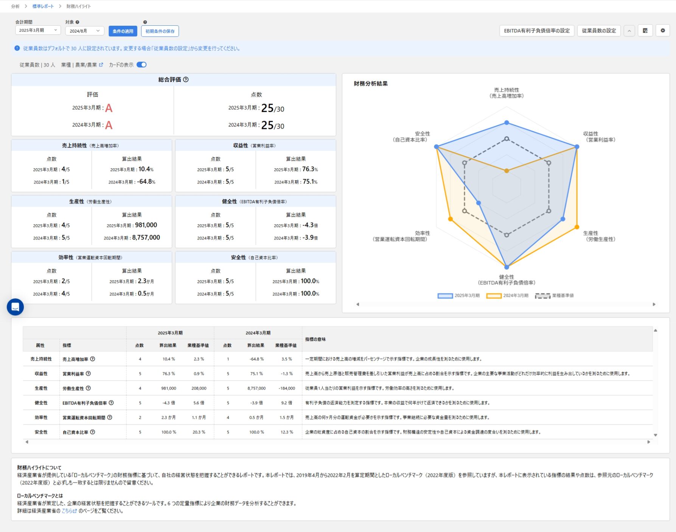Click help icon beside EBITDA有利子負債倍率 in table
676x532 pixels.
click(x=111, y=403)
